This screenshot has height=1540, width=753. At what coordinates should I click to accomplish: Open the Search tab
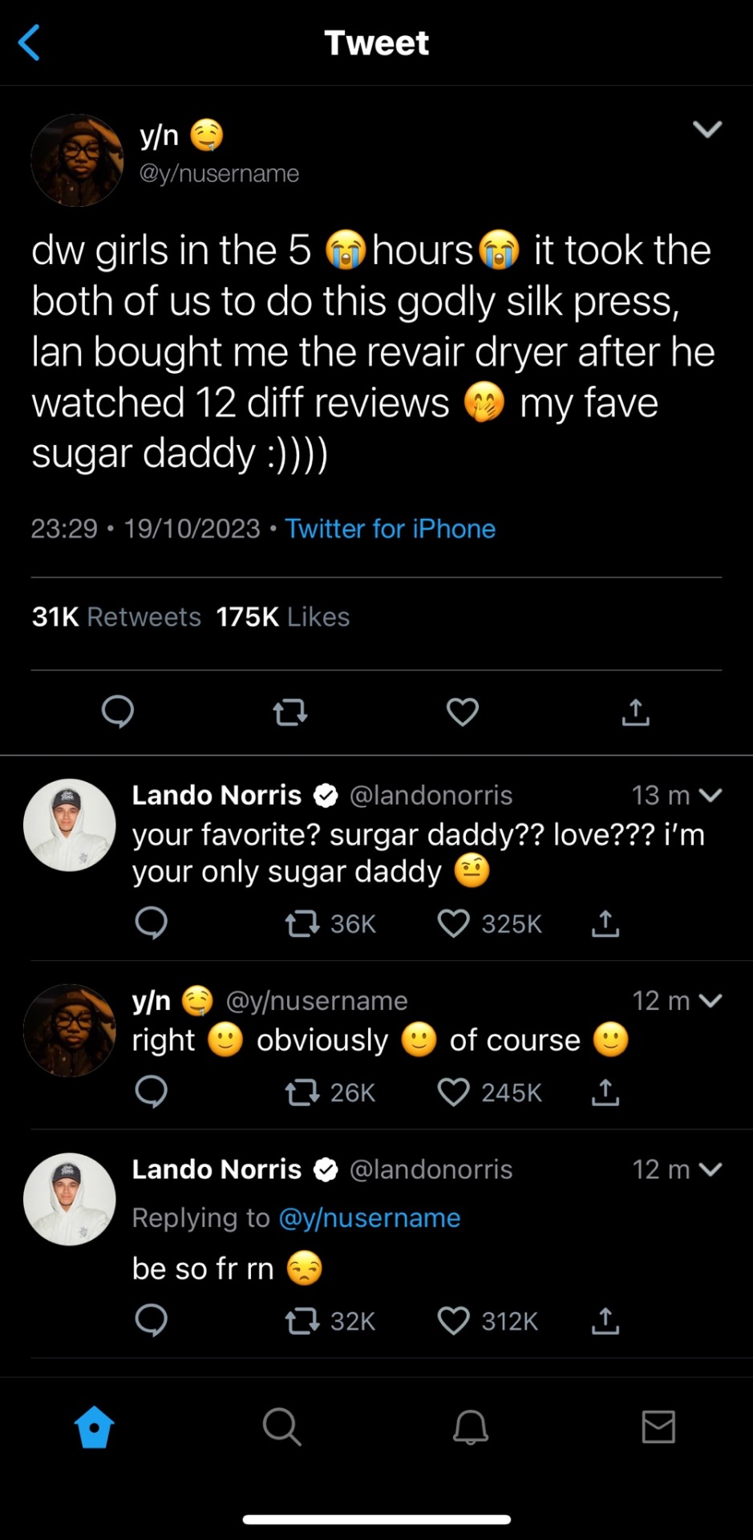281,1427
